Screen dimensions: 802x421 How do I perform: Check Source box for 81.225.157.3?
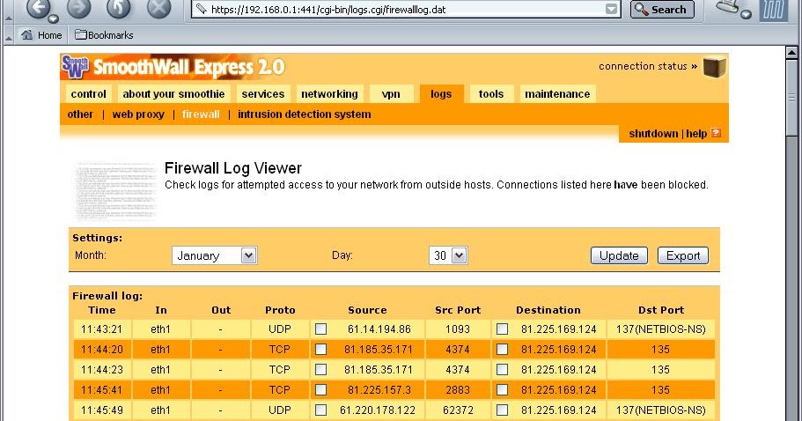[320, 390]
